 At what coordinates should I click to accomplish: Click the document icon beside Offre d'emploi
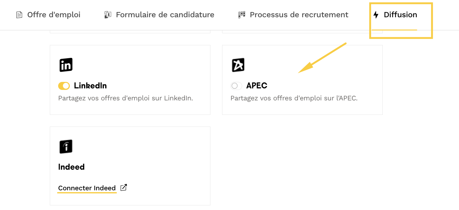(19, 15)
